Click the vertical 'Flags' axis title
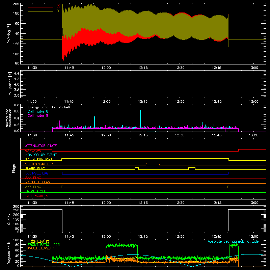270x270 pixels. [14, 168]
